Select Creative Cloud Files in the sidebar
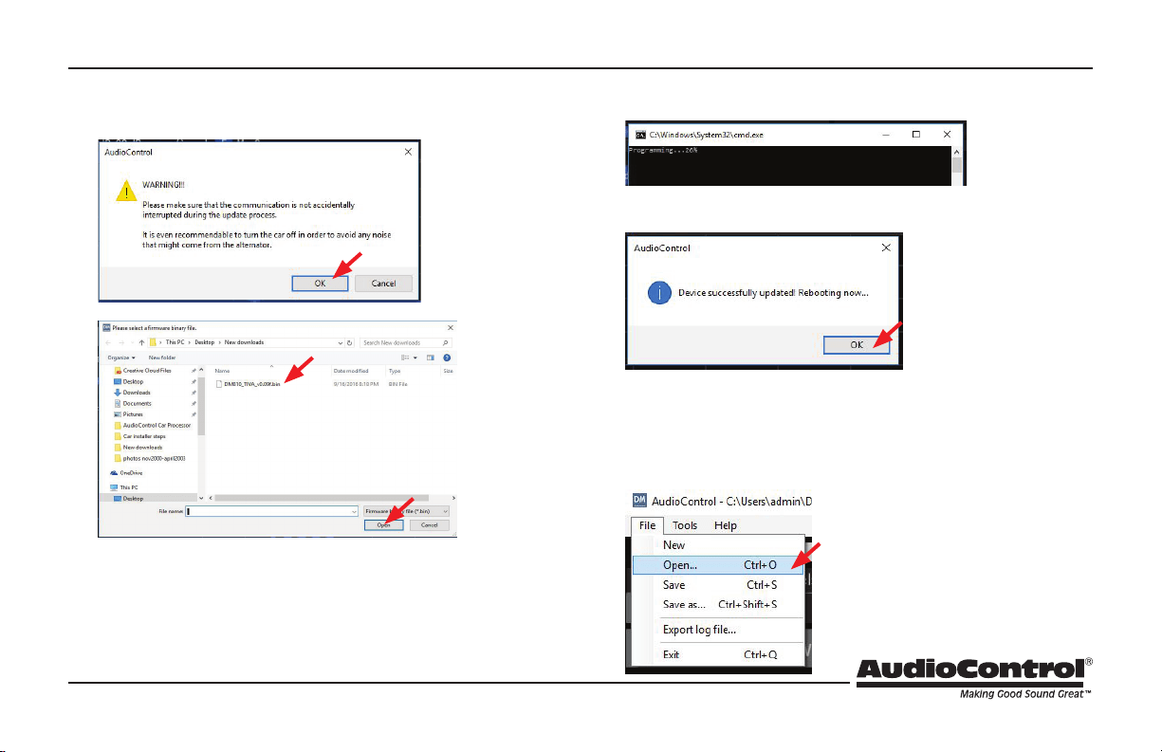The height and width of the screenshot is (752, 1162). point(147,371)
